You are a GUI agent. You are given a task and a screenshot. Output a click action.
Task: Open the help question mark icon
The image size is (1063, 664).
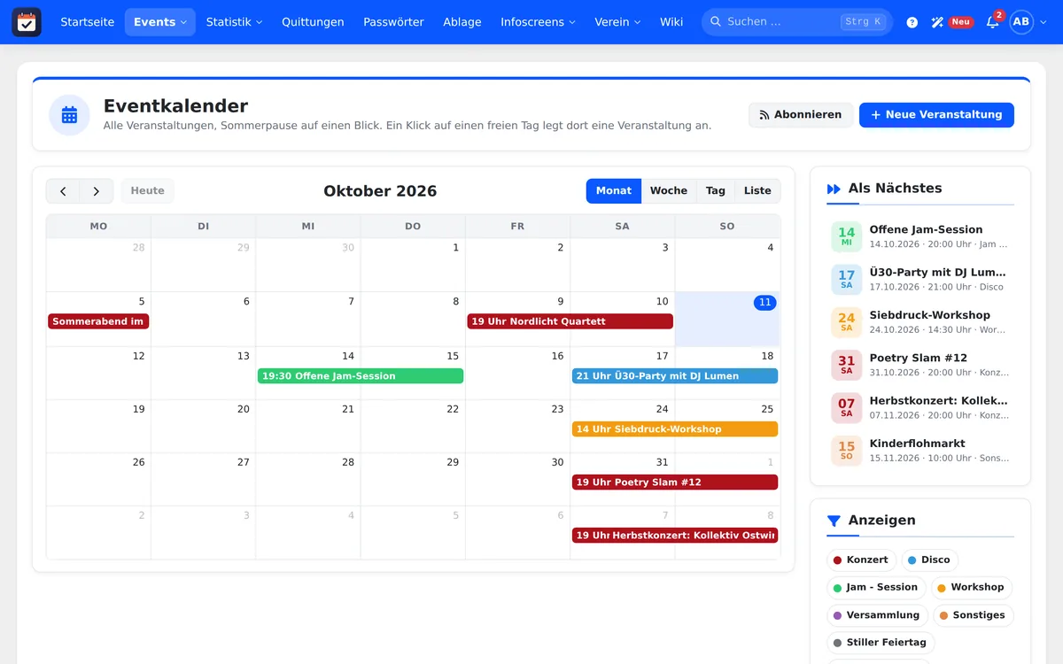(912, 22)
